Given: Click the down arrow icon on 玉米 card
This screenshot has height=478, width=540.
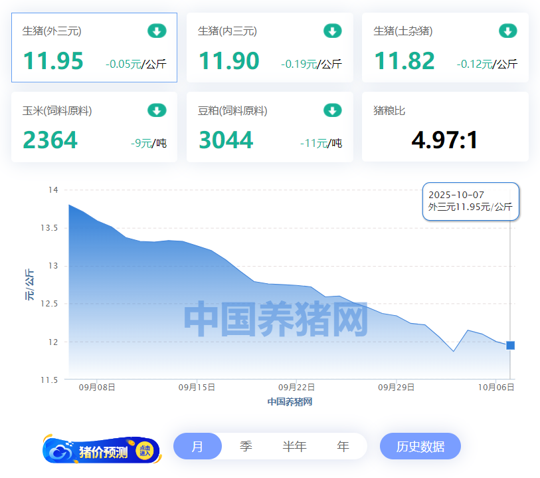Looking at the screenshot, I should pyautogui.click(x=157, y=110).
